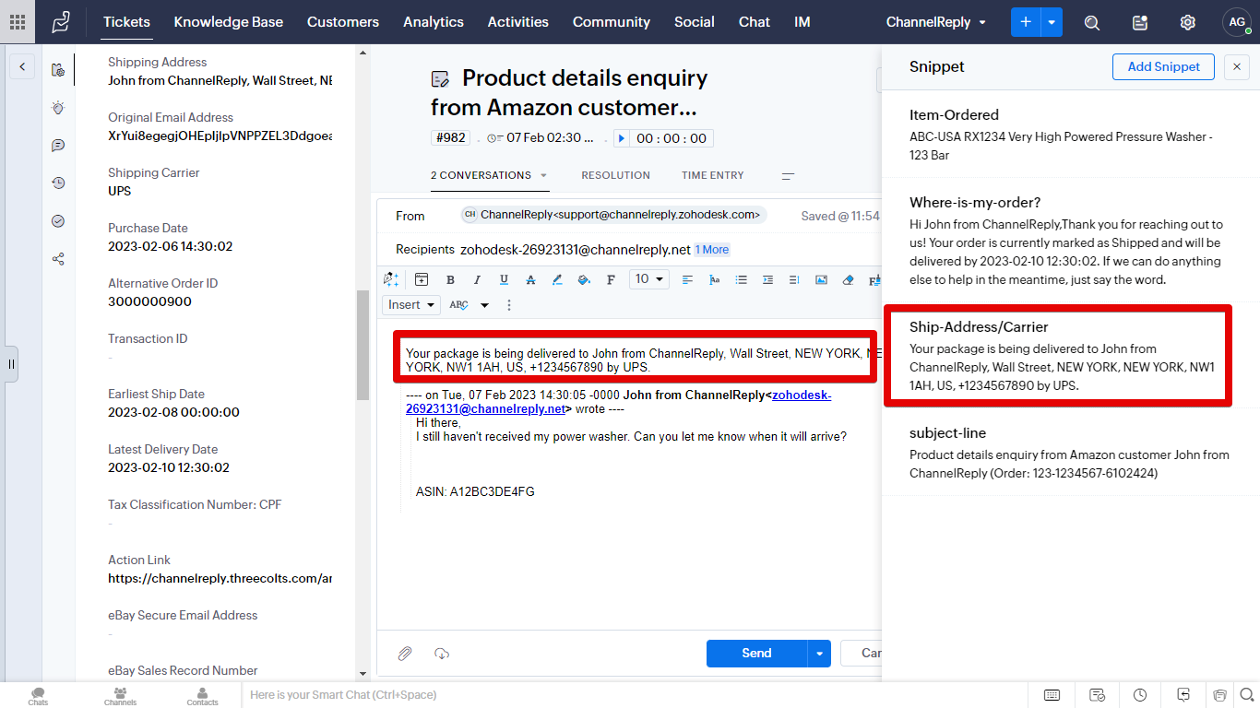Expand collapsed side panel handle
The width and height of the screenshot is (1260, 708).
click(x=11, y=364)
